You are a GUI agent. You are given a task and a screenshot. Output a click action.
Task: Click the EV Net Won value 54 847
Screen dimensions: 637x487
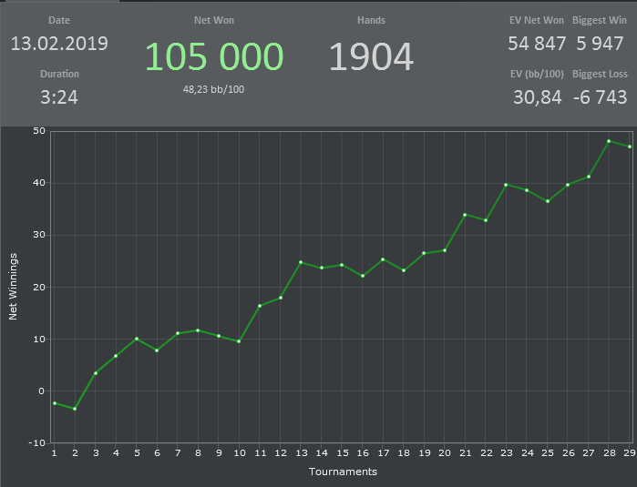coord(537,44)
